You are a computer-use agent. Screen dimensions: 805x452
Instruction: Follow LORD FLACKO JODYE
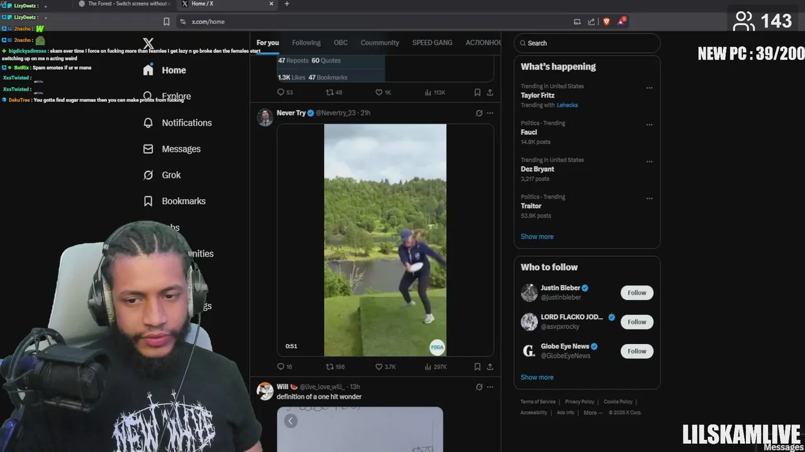pyautogui.click(x=636, y=322)
